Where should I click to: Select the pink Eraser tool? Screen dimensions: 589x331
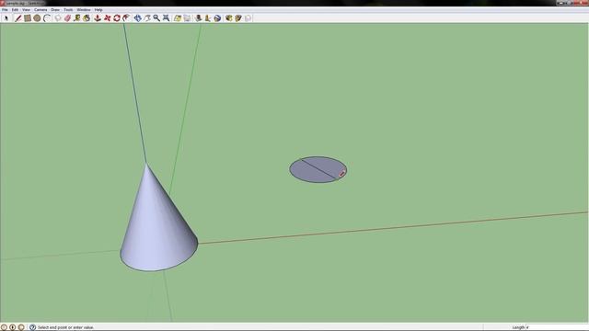[67, 18]
